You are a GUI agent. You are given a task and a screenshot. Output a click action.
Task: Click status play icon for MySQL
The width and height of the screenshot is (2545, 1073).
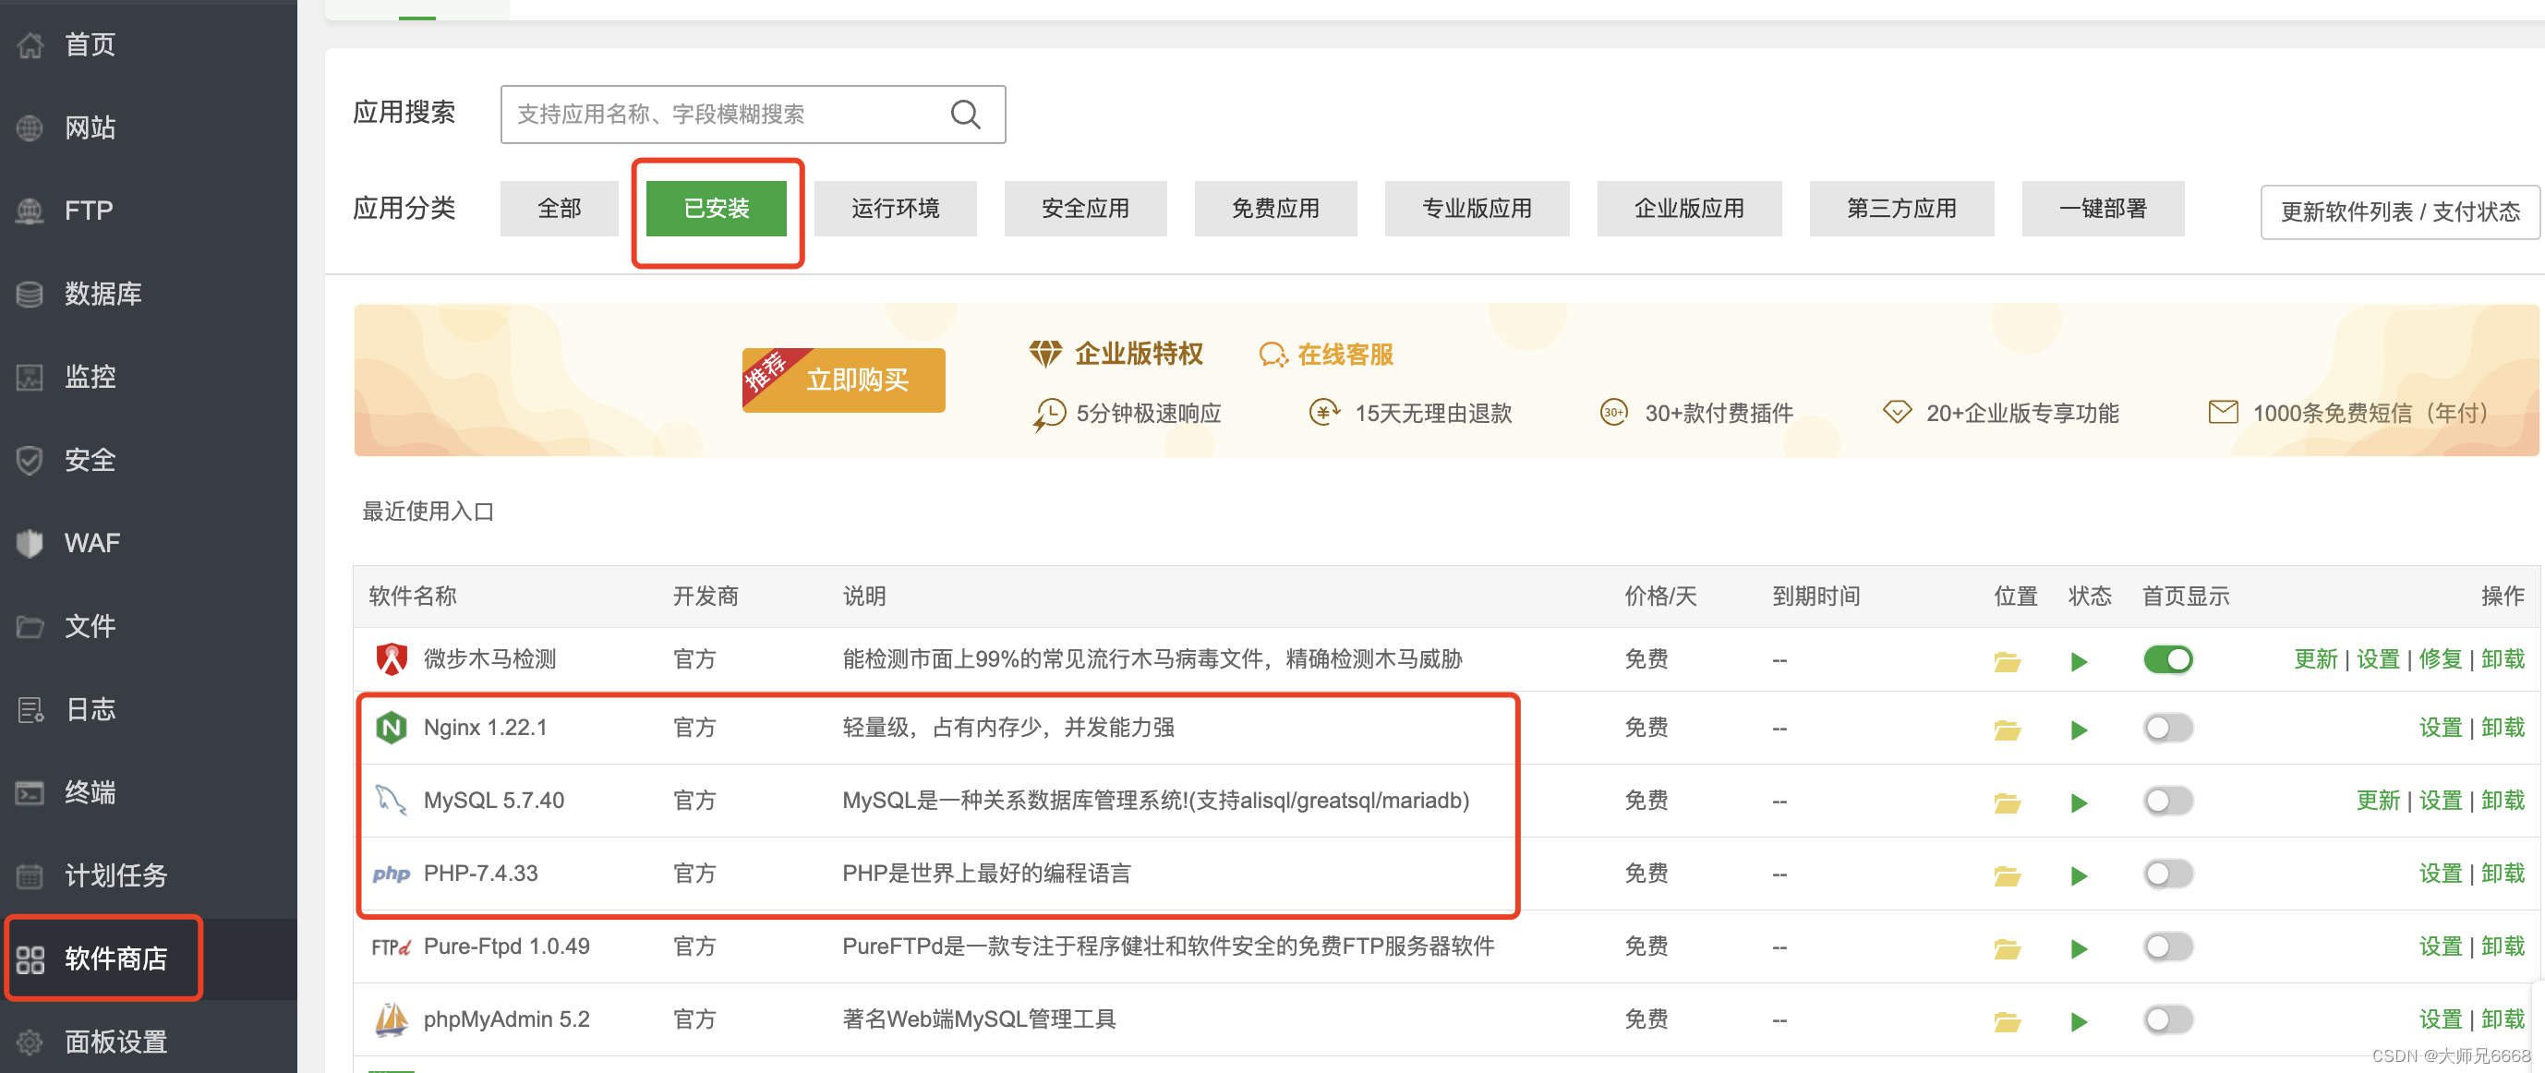[2079, 802]
